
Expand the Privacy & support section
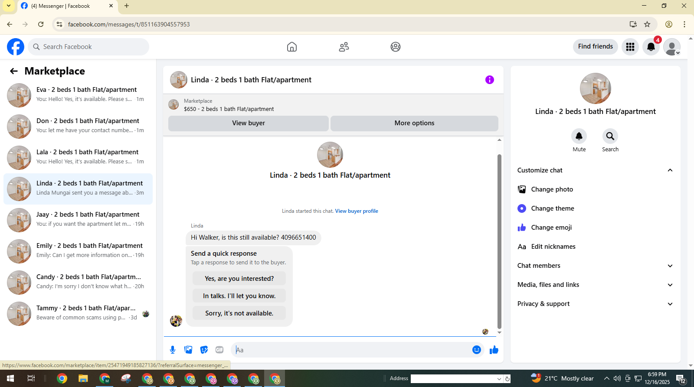pyautogui.click(x=670, y=304)
